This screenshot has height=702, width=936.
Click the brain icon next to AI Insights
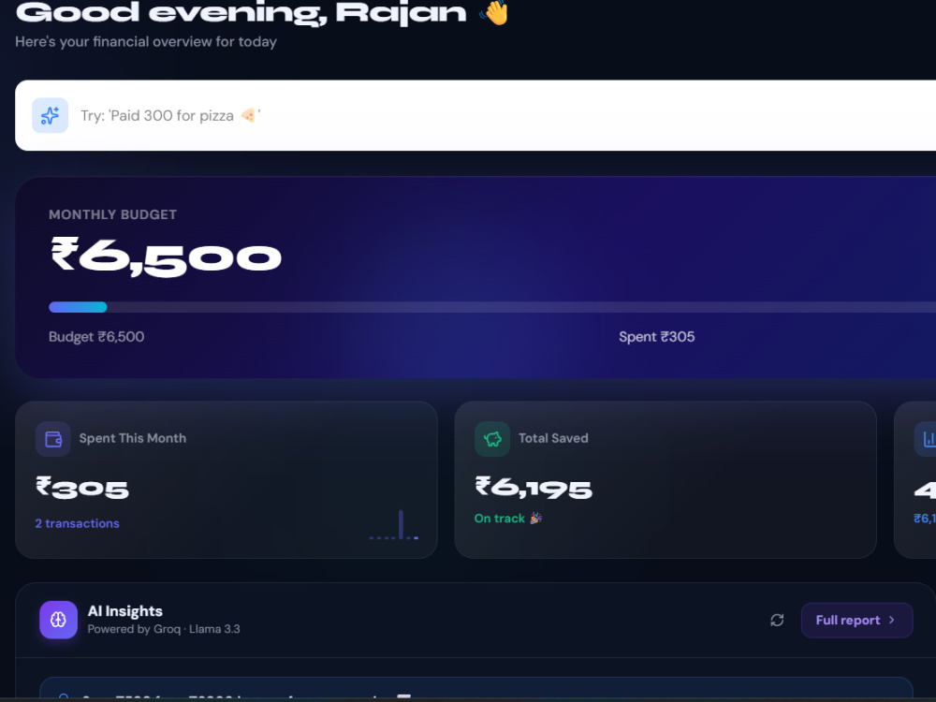(58, 620)
